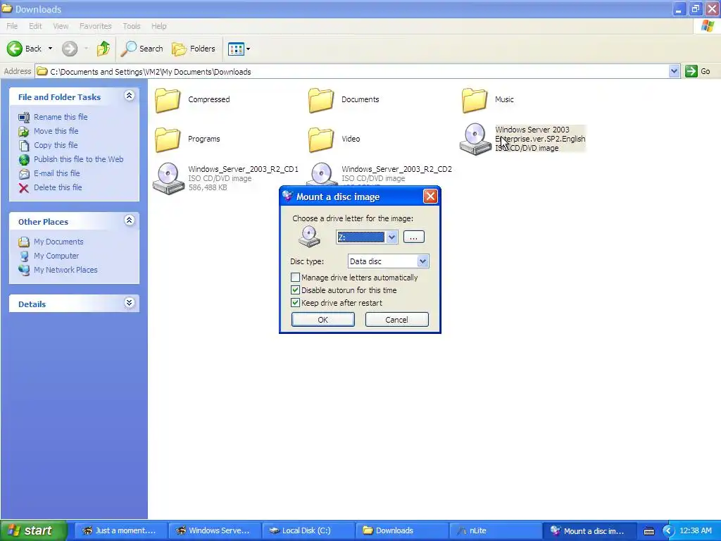The width and height of the screenshot is (721, 541).
Task: Click Copy this file
Action: tap(56, 145)
